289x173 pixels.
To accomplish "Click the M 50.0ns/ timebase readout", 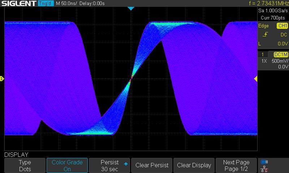I will 66,3.
